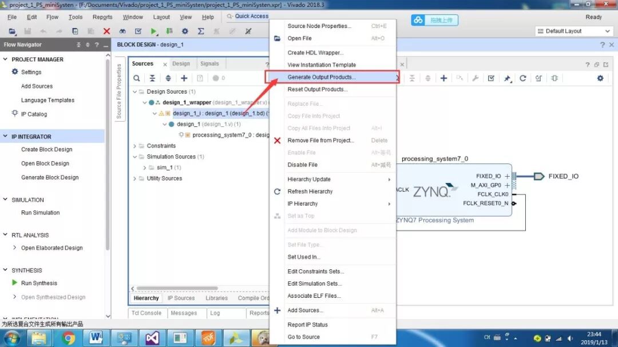
Task: Click Report IP Status entry
Action: [x=332, y=325]
